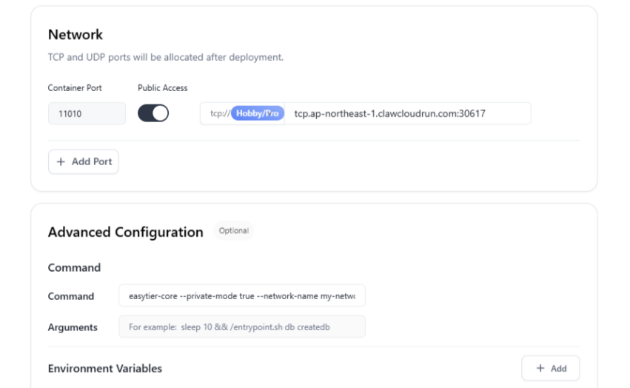630x388 pixels.
Task: Click the TCP and UDP ports description text
Action: 165,57
